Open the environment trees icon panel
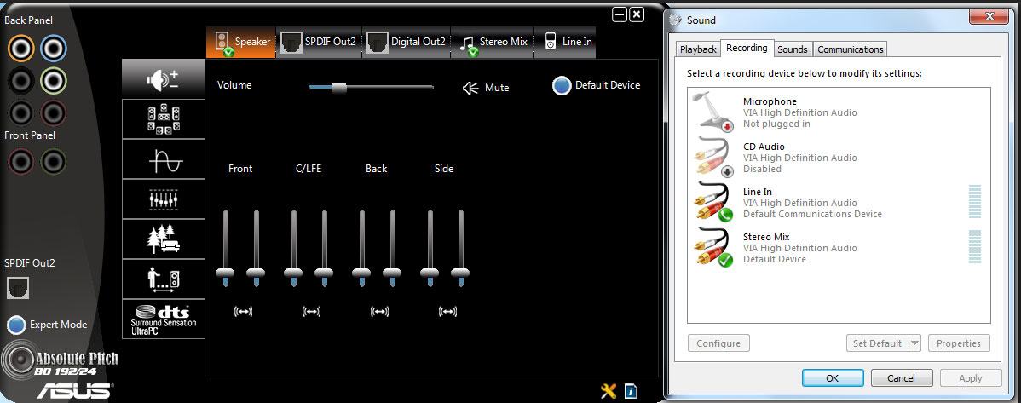The width and height of the screenshot is (1021, 403). point(163,239)
